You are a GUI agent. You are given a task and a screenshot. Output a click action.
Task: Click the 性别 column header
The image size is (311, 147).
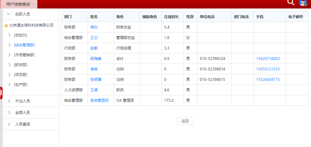tap(191, 17)
